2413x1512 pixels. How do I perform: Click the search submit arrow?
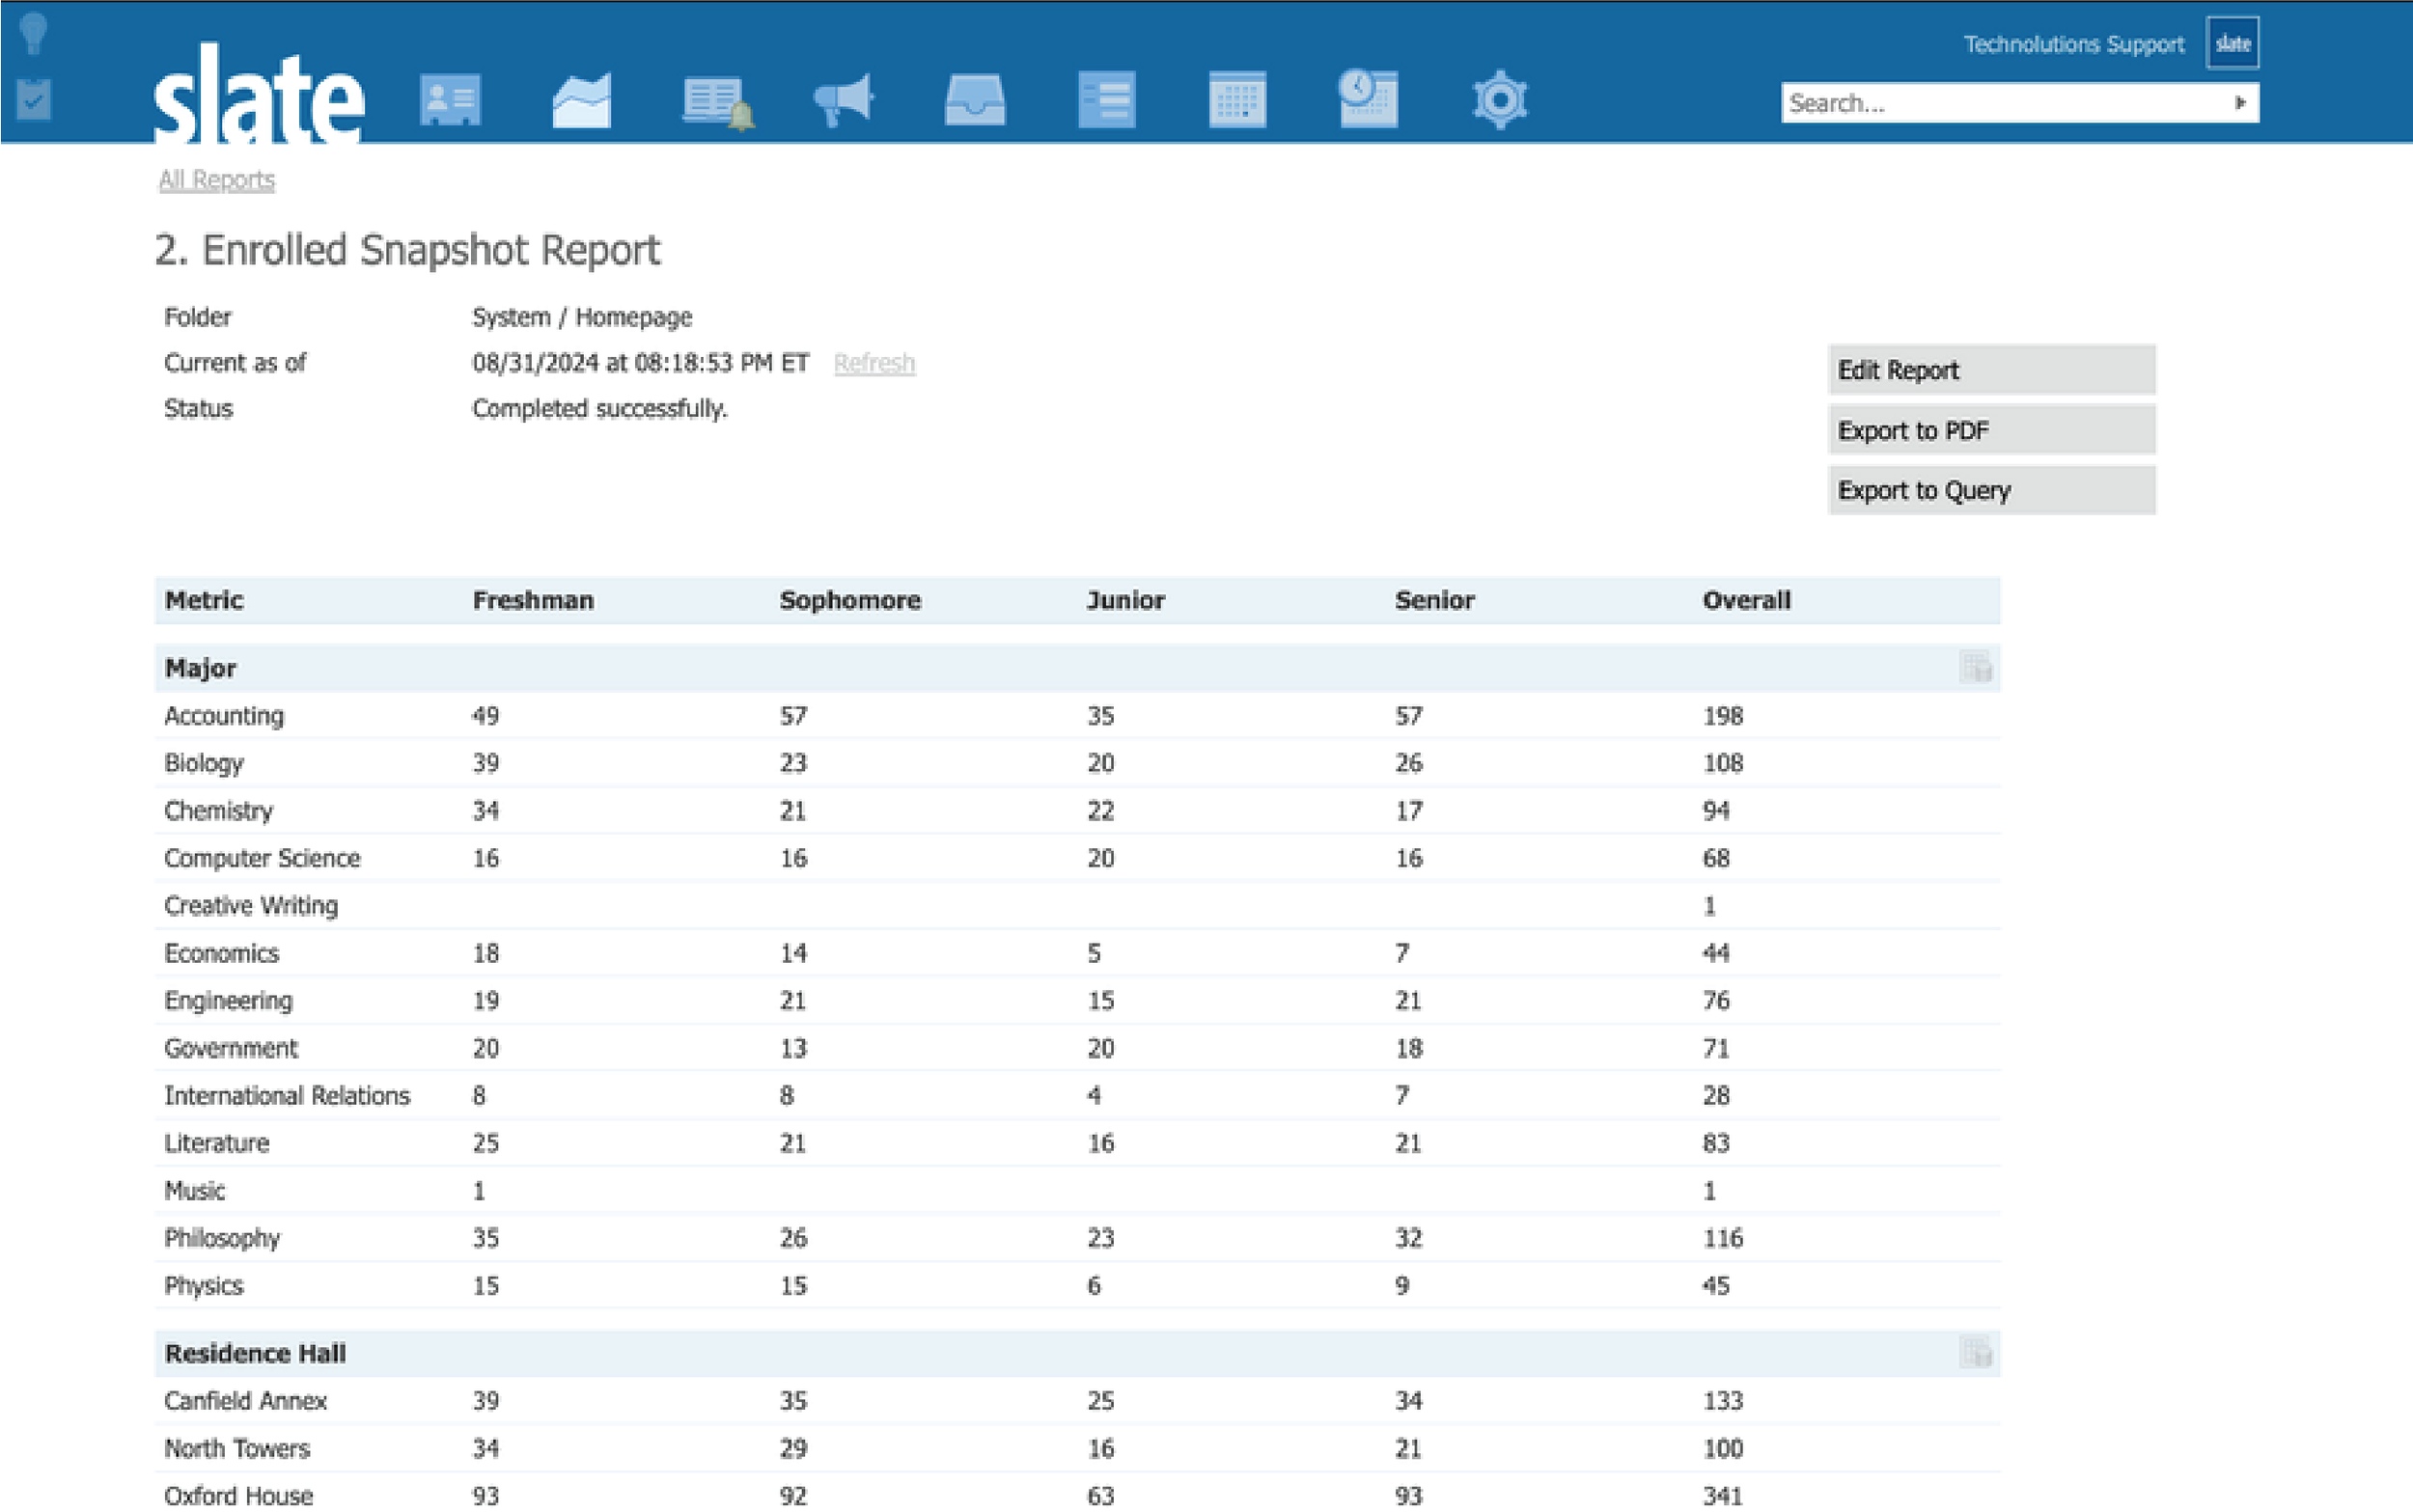point(2240,103)
